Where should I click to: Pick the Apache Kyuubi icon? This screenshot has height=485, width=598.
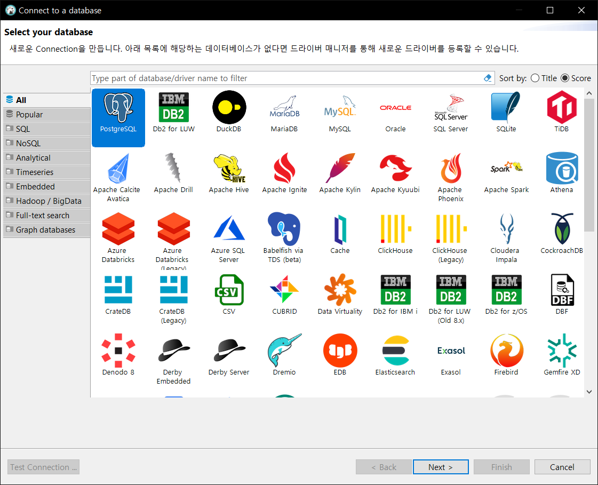pos(395,169)
